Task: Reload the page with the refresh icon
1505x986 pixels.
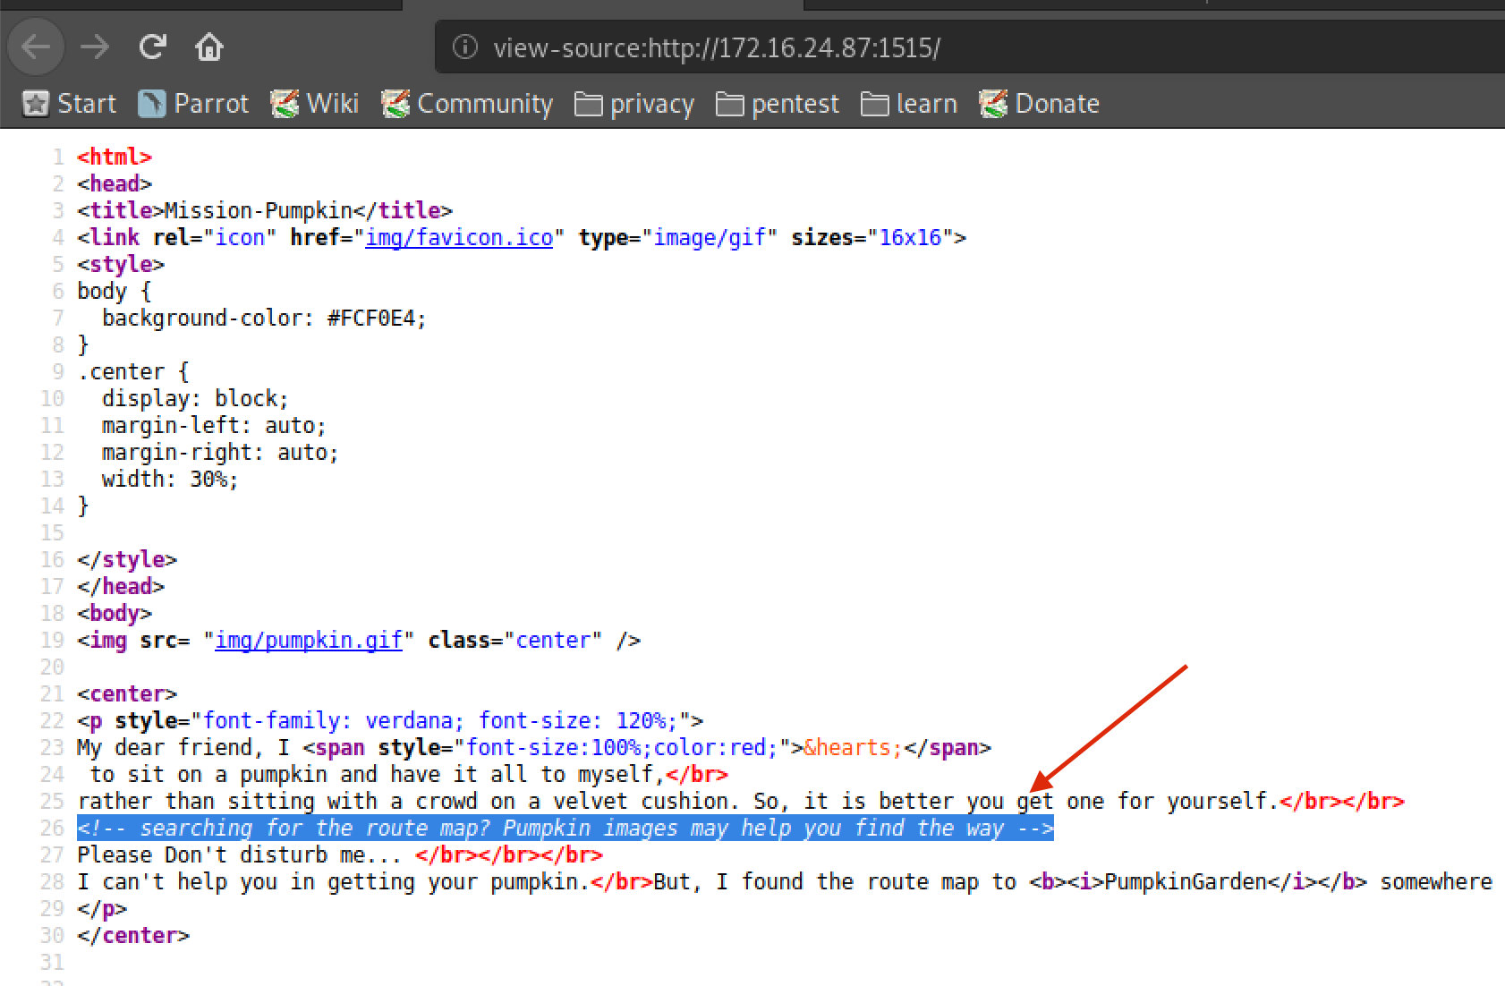Action: pos(153,47)
